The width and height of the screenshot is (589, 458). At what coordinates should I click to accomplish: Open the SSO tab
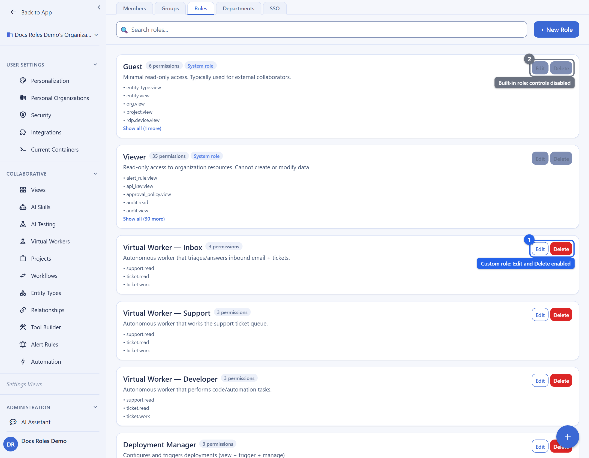275,8
